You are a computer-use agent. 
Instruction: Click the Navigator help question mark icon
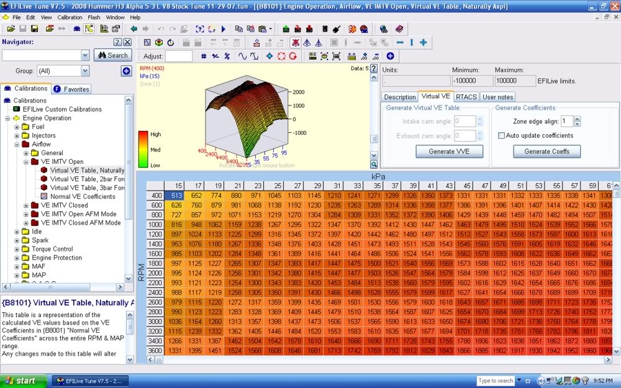[x=117, y=42]
